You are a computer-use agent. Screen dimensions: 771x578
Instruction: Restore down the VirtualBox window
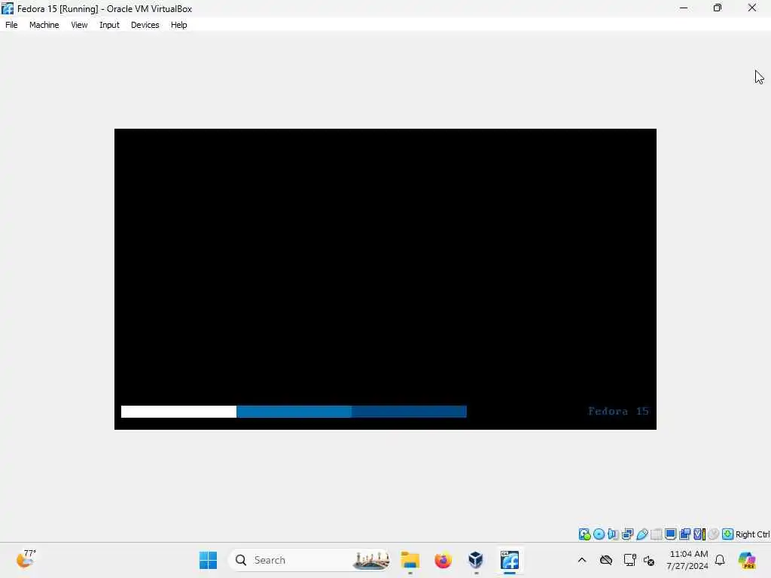(x=718, y=8)
